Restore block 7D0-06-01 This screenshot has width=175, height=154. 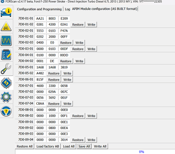(x=54, y=80)
